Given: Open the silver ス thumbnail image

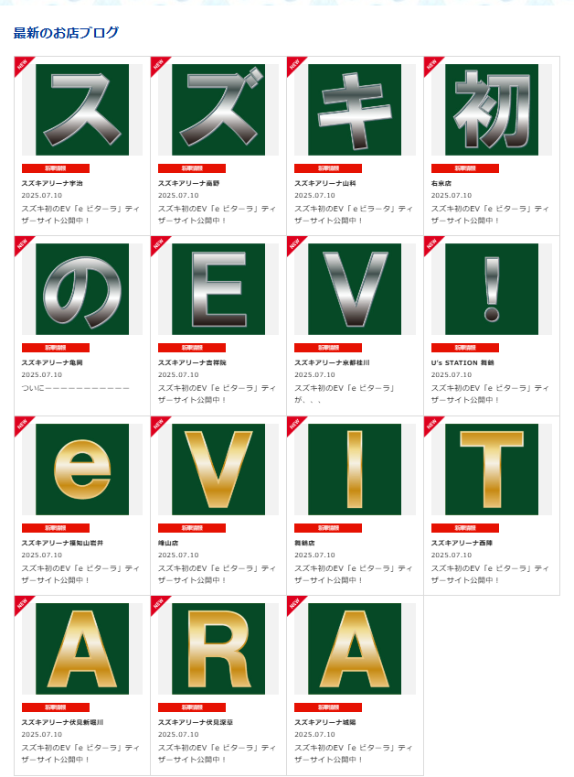Looking at the screenshot, I should pos(82,110).
